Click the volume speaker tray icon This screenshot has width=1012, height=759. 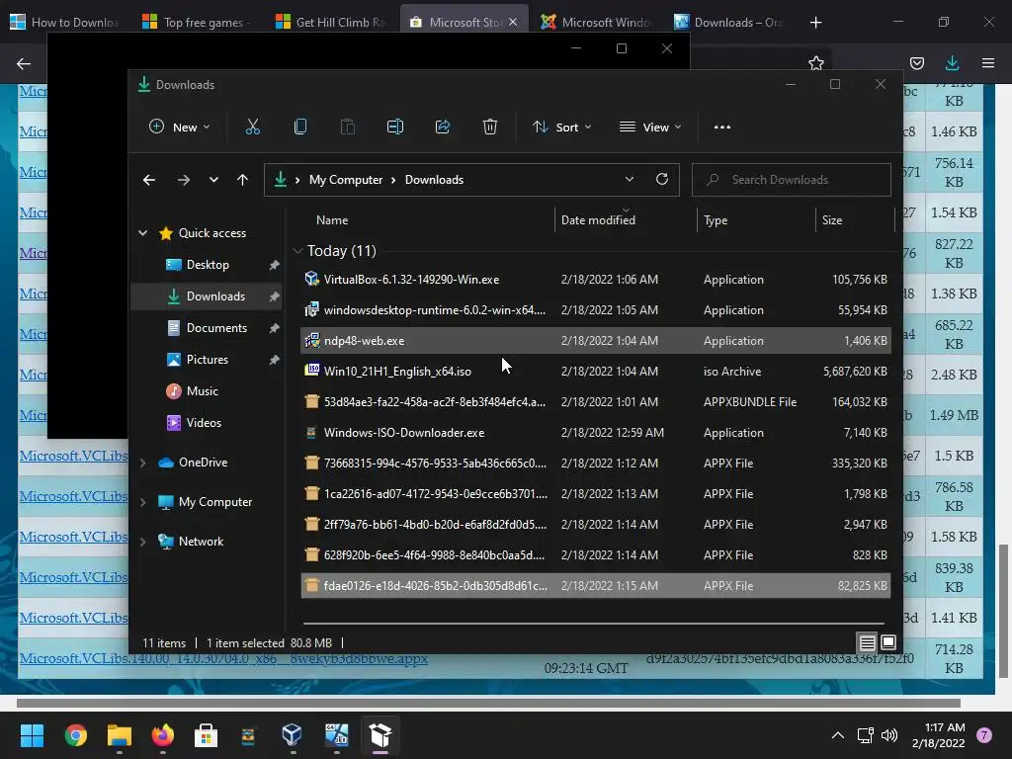click(x=889, y=735)
